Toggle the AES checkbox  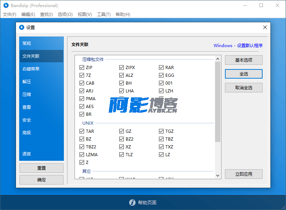pyautogui.click(x=82, y=107)
